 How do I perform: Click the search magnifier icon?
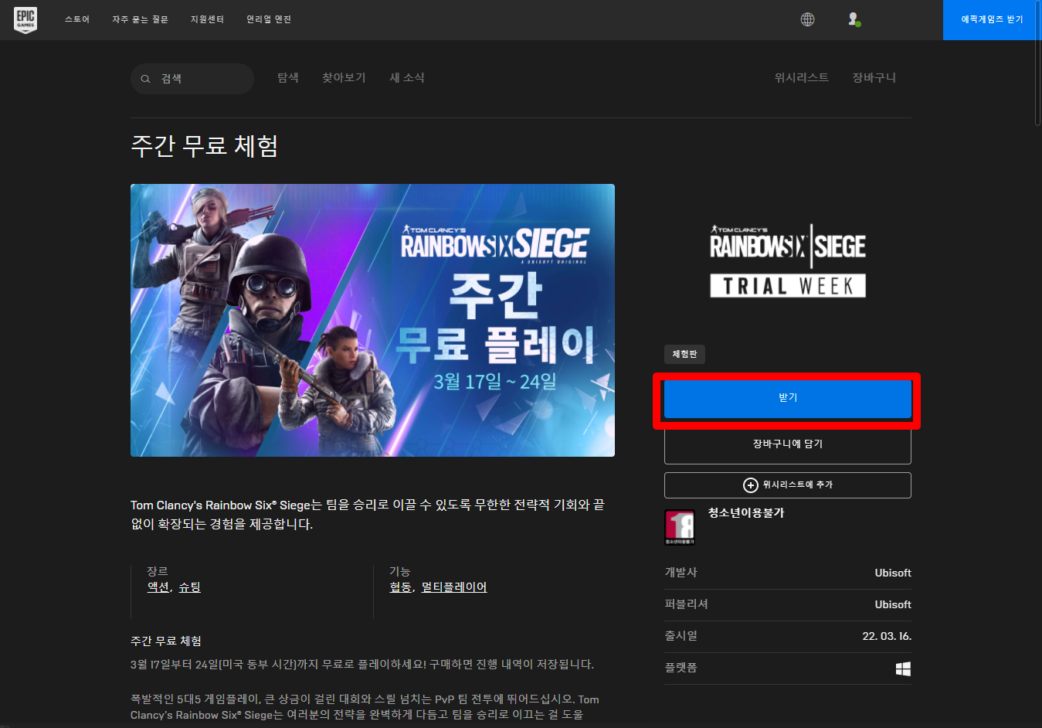(145, 79)
